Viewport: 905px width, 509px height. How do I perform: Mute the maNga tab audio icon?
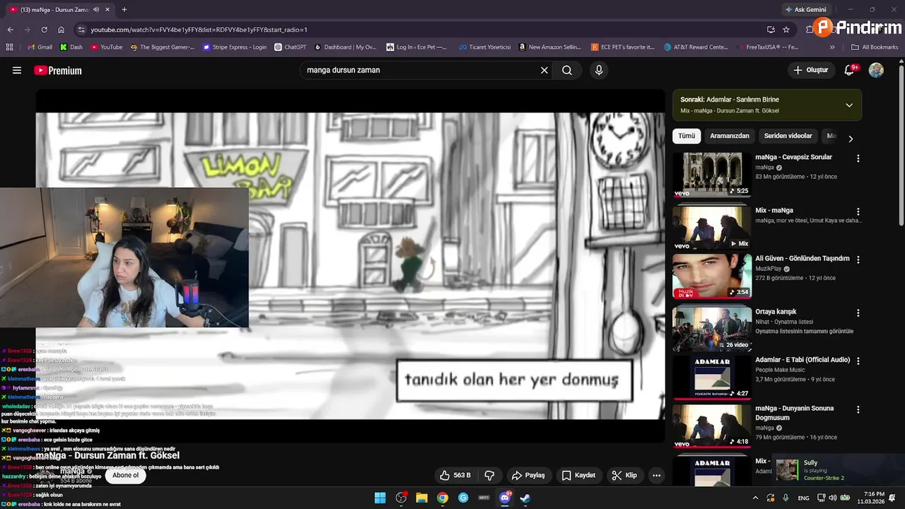coord(96,10)
